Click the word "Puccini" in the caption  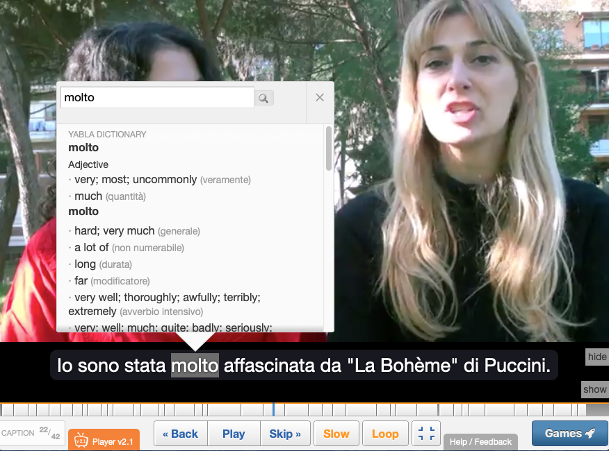515,366
